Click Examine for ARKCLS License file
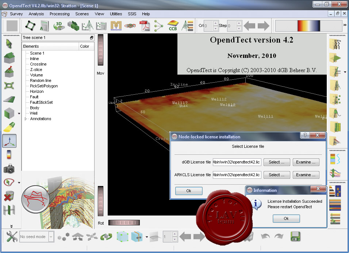Viewport: 349px width, 253px height. click(x=306, y=175)
